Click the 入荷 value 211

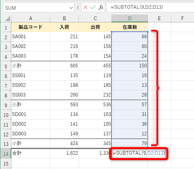[x=64, y=37]
